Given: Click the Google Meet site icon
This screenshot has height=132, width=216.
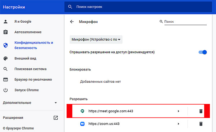Looking at the screenshot, I should coord(82,111).
